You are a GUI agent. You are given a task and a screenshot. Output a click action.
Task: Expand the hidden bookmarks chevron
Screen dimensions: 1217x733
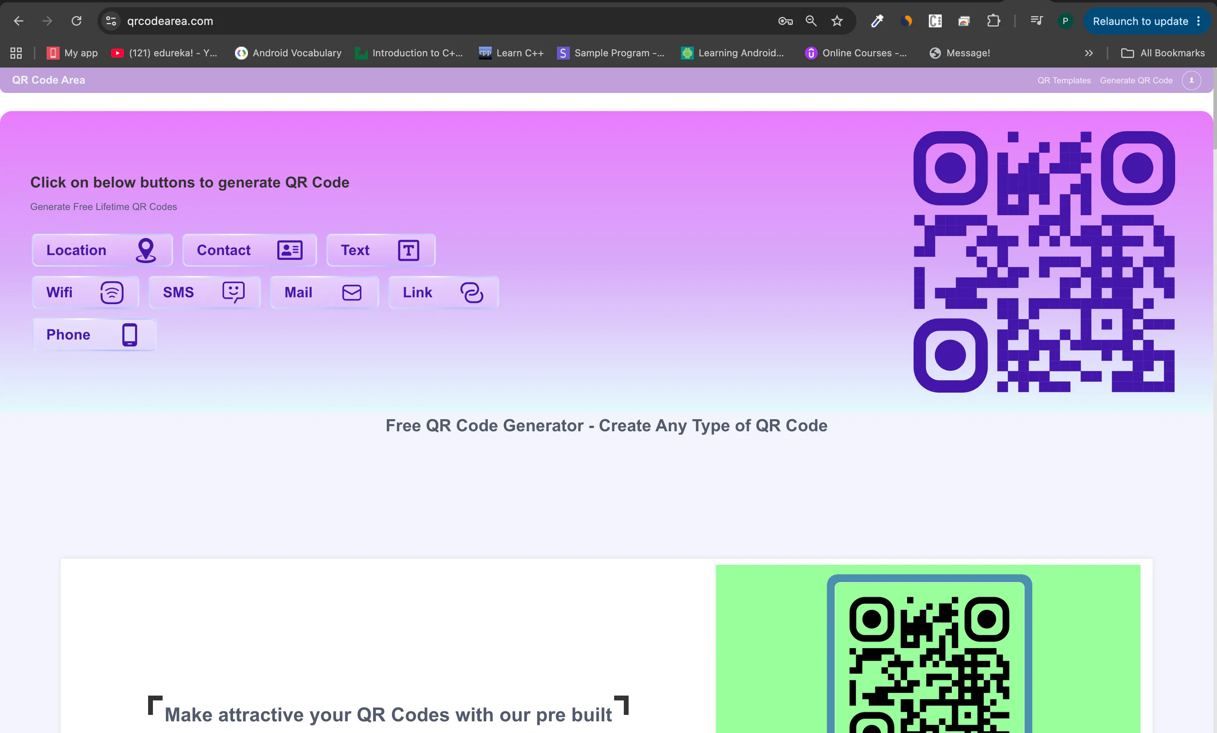coord(1089,53)
